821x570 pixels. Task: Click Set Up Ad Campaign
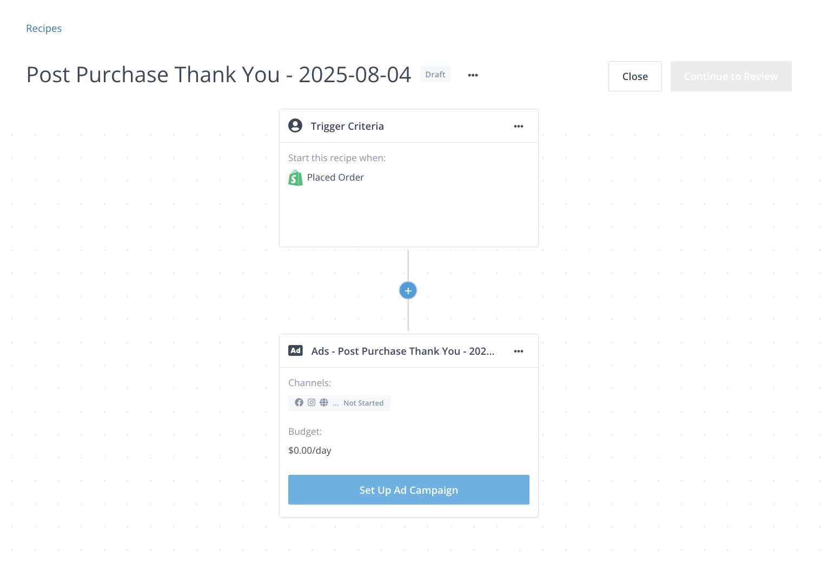[x=408, y=490]
